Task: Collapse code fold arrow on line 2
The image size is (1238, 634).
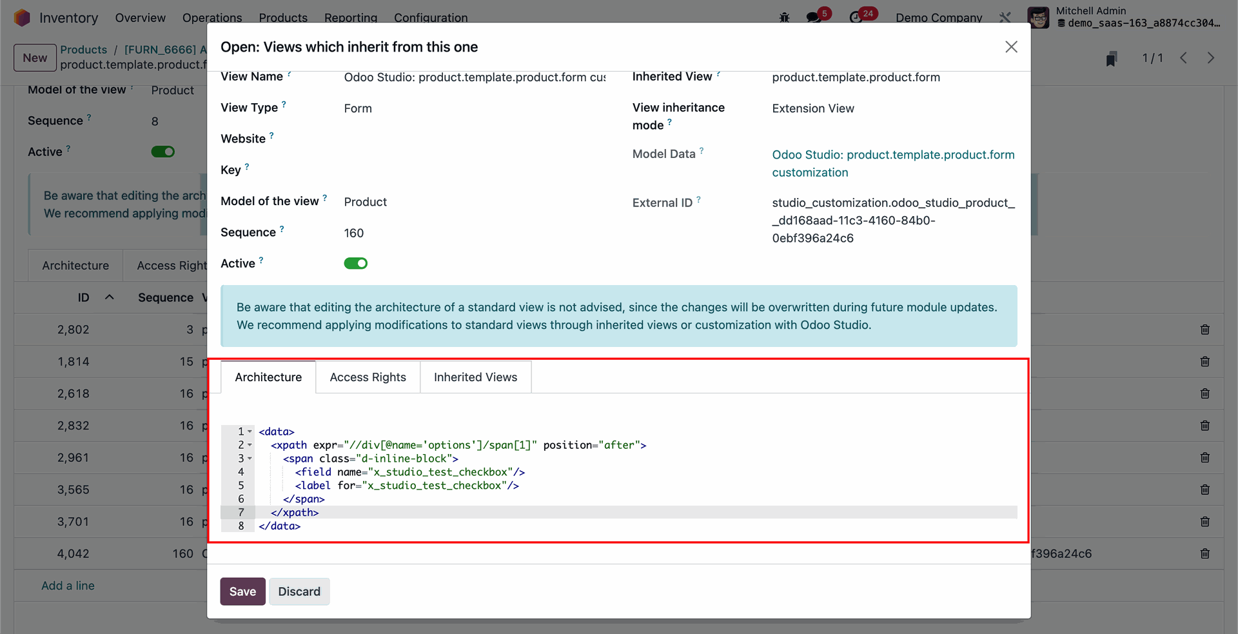Action: 250,445
